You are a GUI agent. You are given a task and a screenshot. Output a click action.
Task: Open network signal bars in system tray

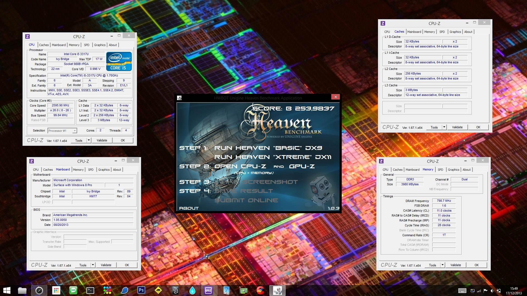tap(479, 291)
